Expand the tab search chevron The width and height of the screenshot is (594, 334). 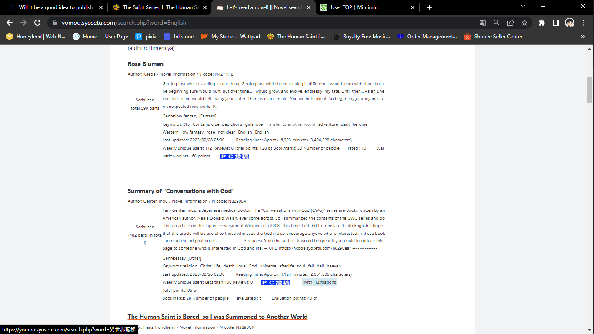pyautogui.click(x=523, y=7)
